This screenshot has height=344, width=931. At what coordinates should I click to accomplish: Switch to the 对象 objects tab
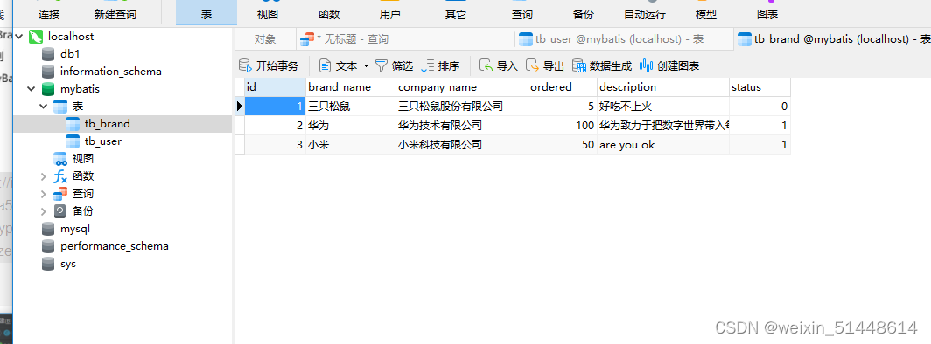click(265, 39)
